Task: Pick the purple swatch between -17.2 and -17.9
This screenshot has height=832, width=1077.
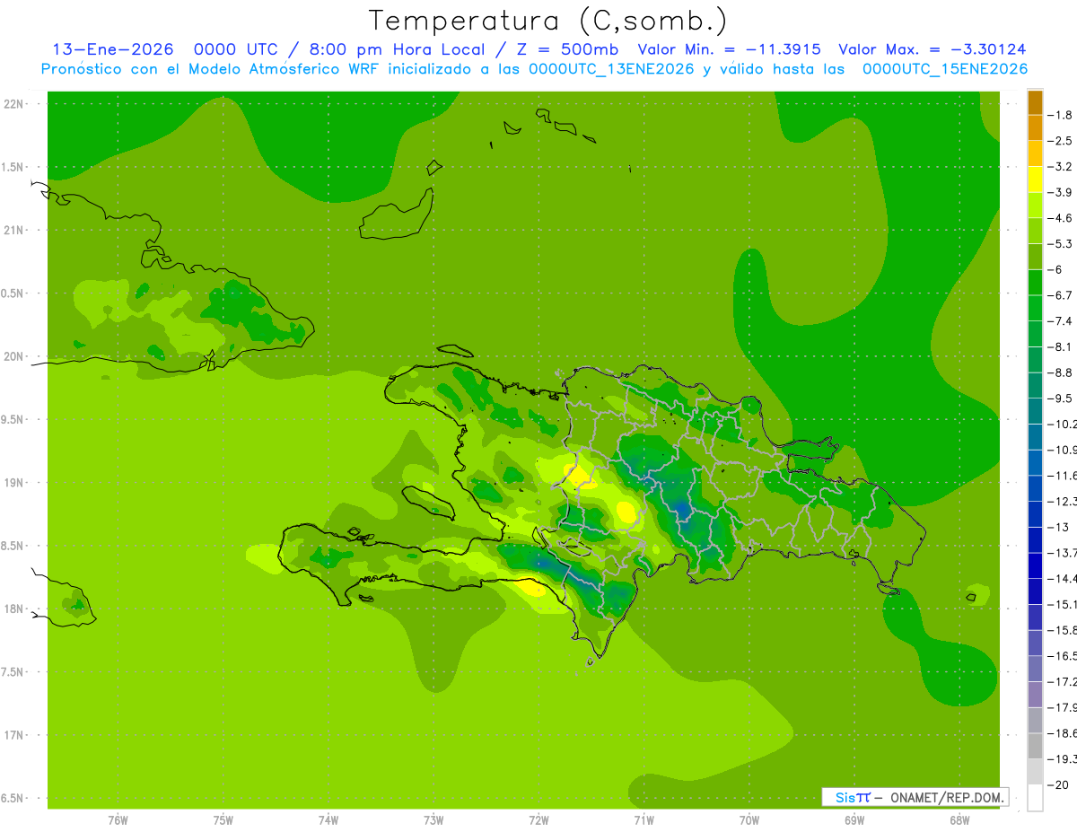Action: click(x=1035, y=694)
